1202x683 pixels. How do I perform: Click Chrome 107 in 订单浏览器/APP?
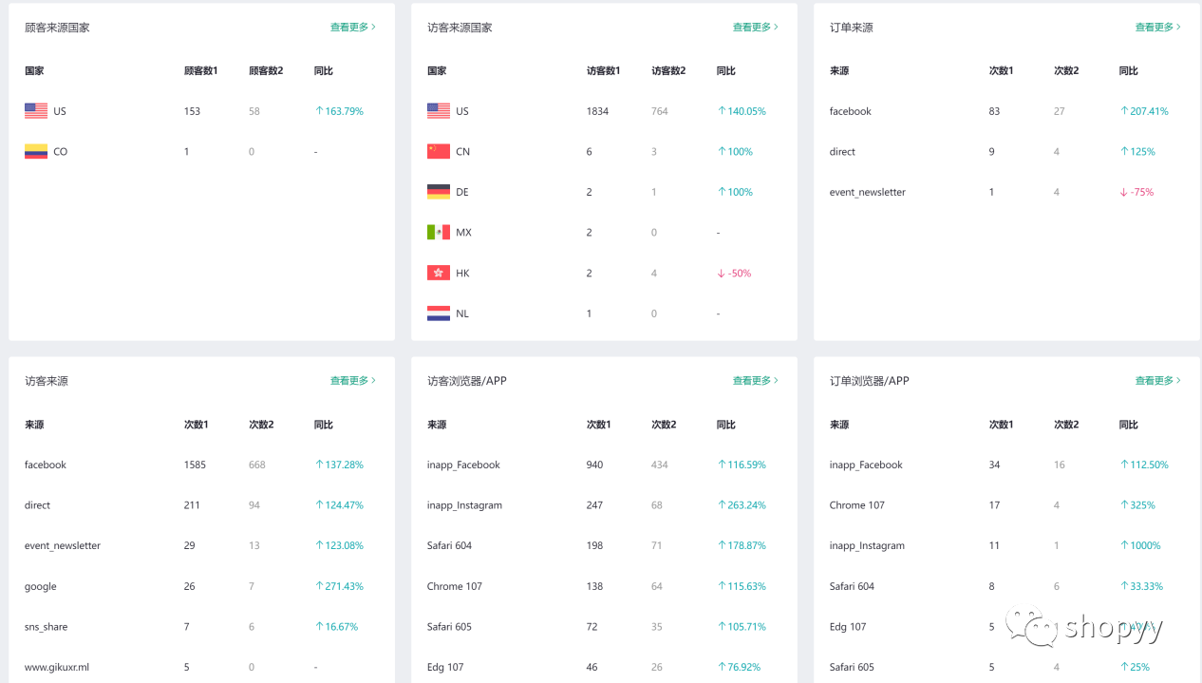point(856,505)
